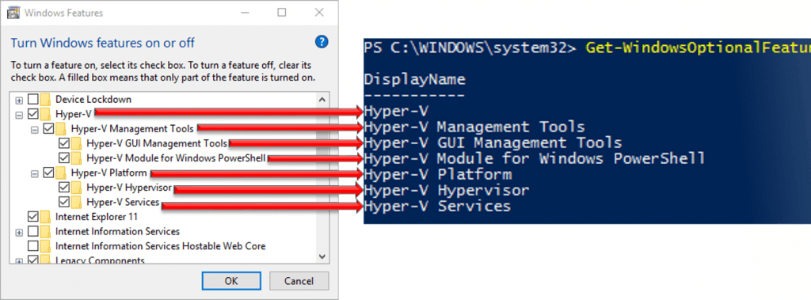Uncheck Hyper-V GUI Management Tools checkbox
This screenshot has height=300, width=811.
pyautogui.click(x=64, y=143)
